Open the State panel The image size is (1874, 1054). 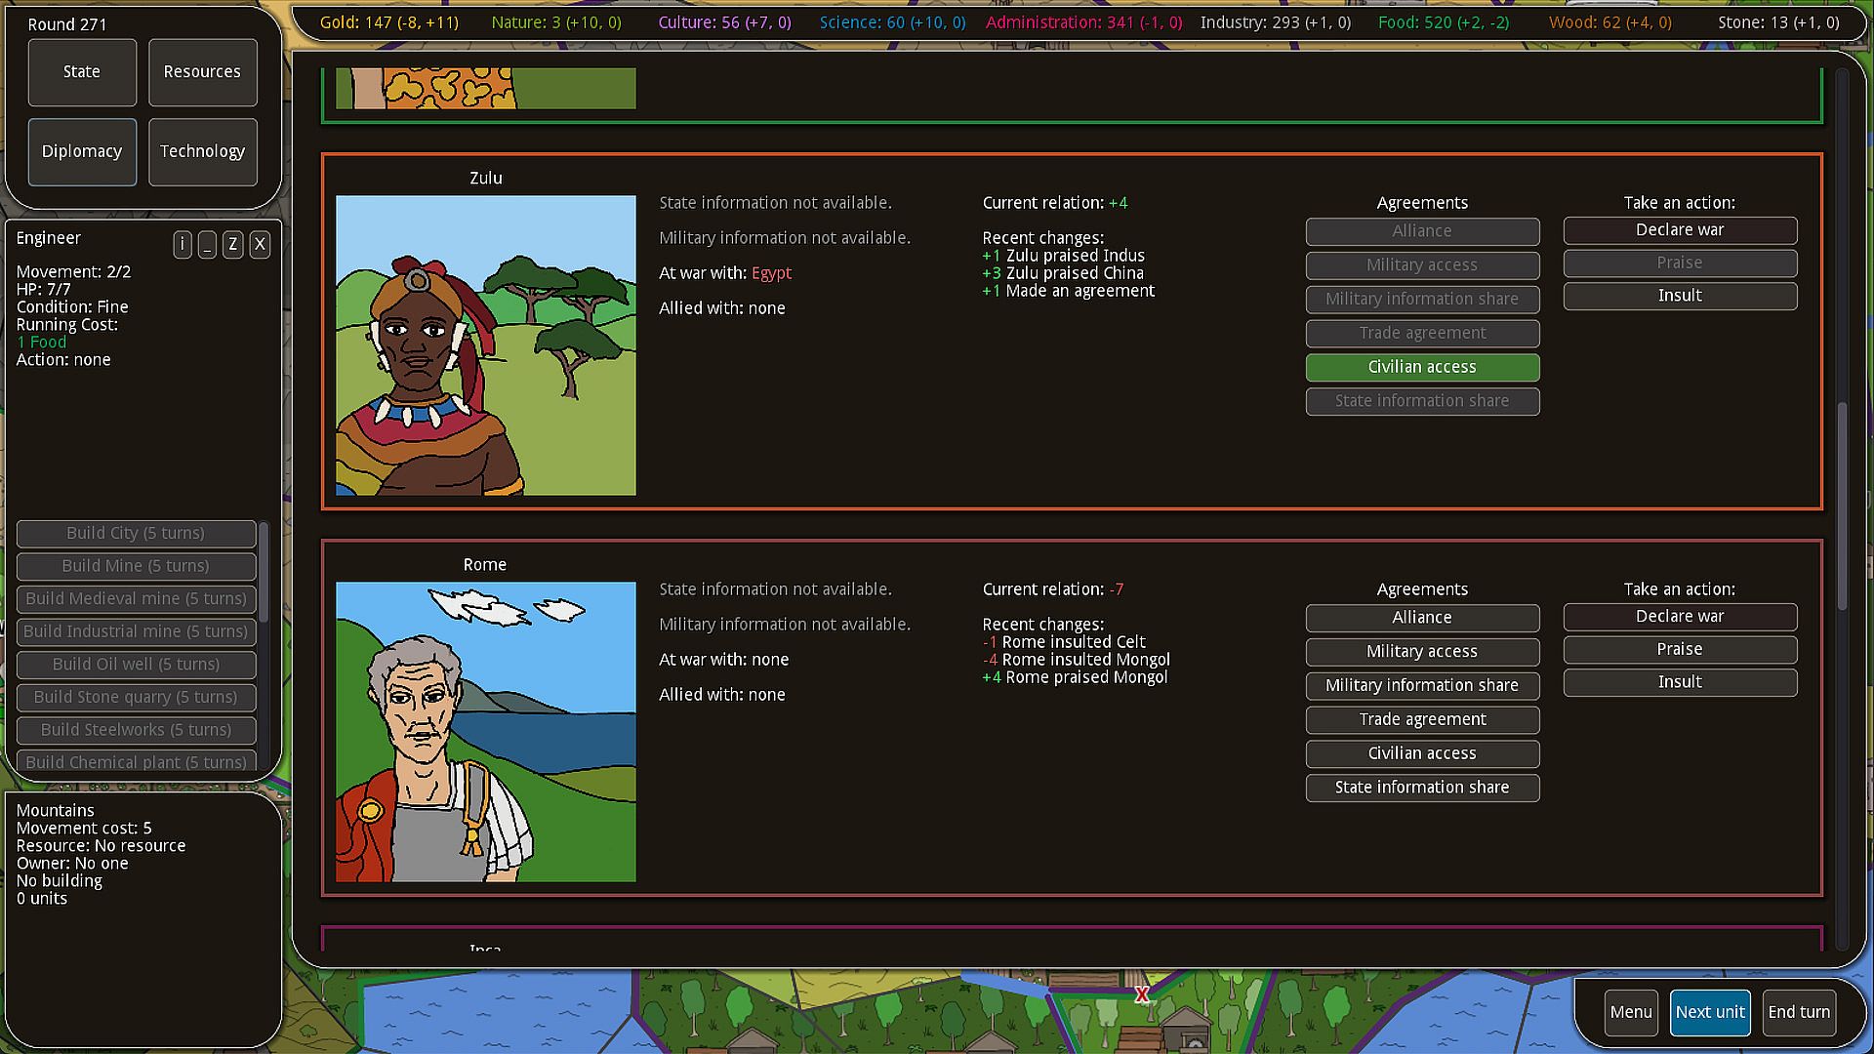(x=82, y=72)
